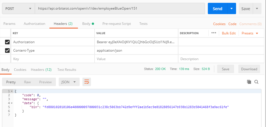Viewport: 266px width, 127px height.
Task: Uncheck the Authorization header checkbox
Action: point(7,42)
